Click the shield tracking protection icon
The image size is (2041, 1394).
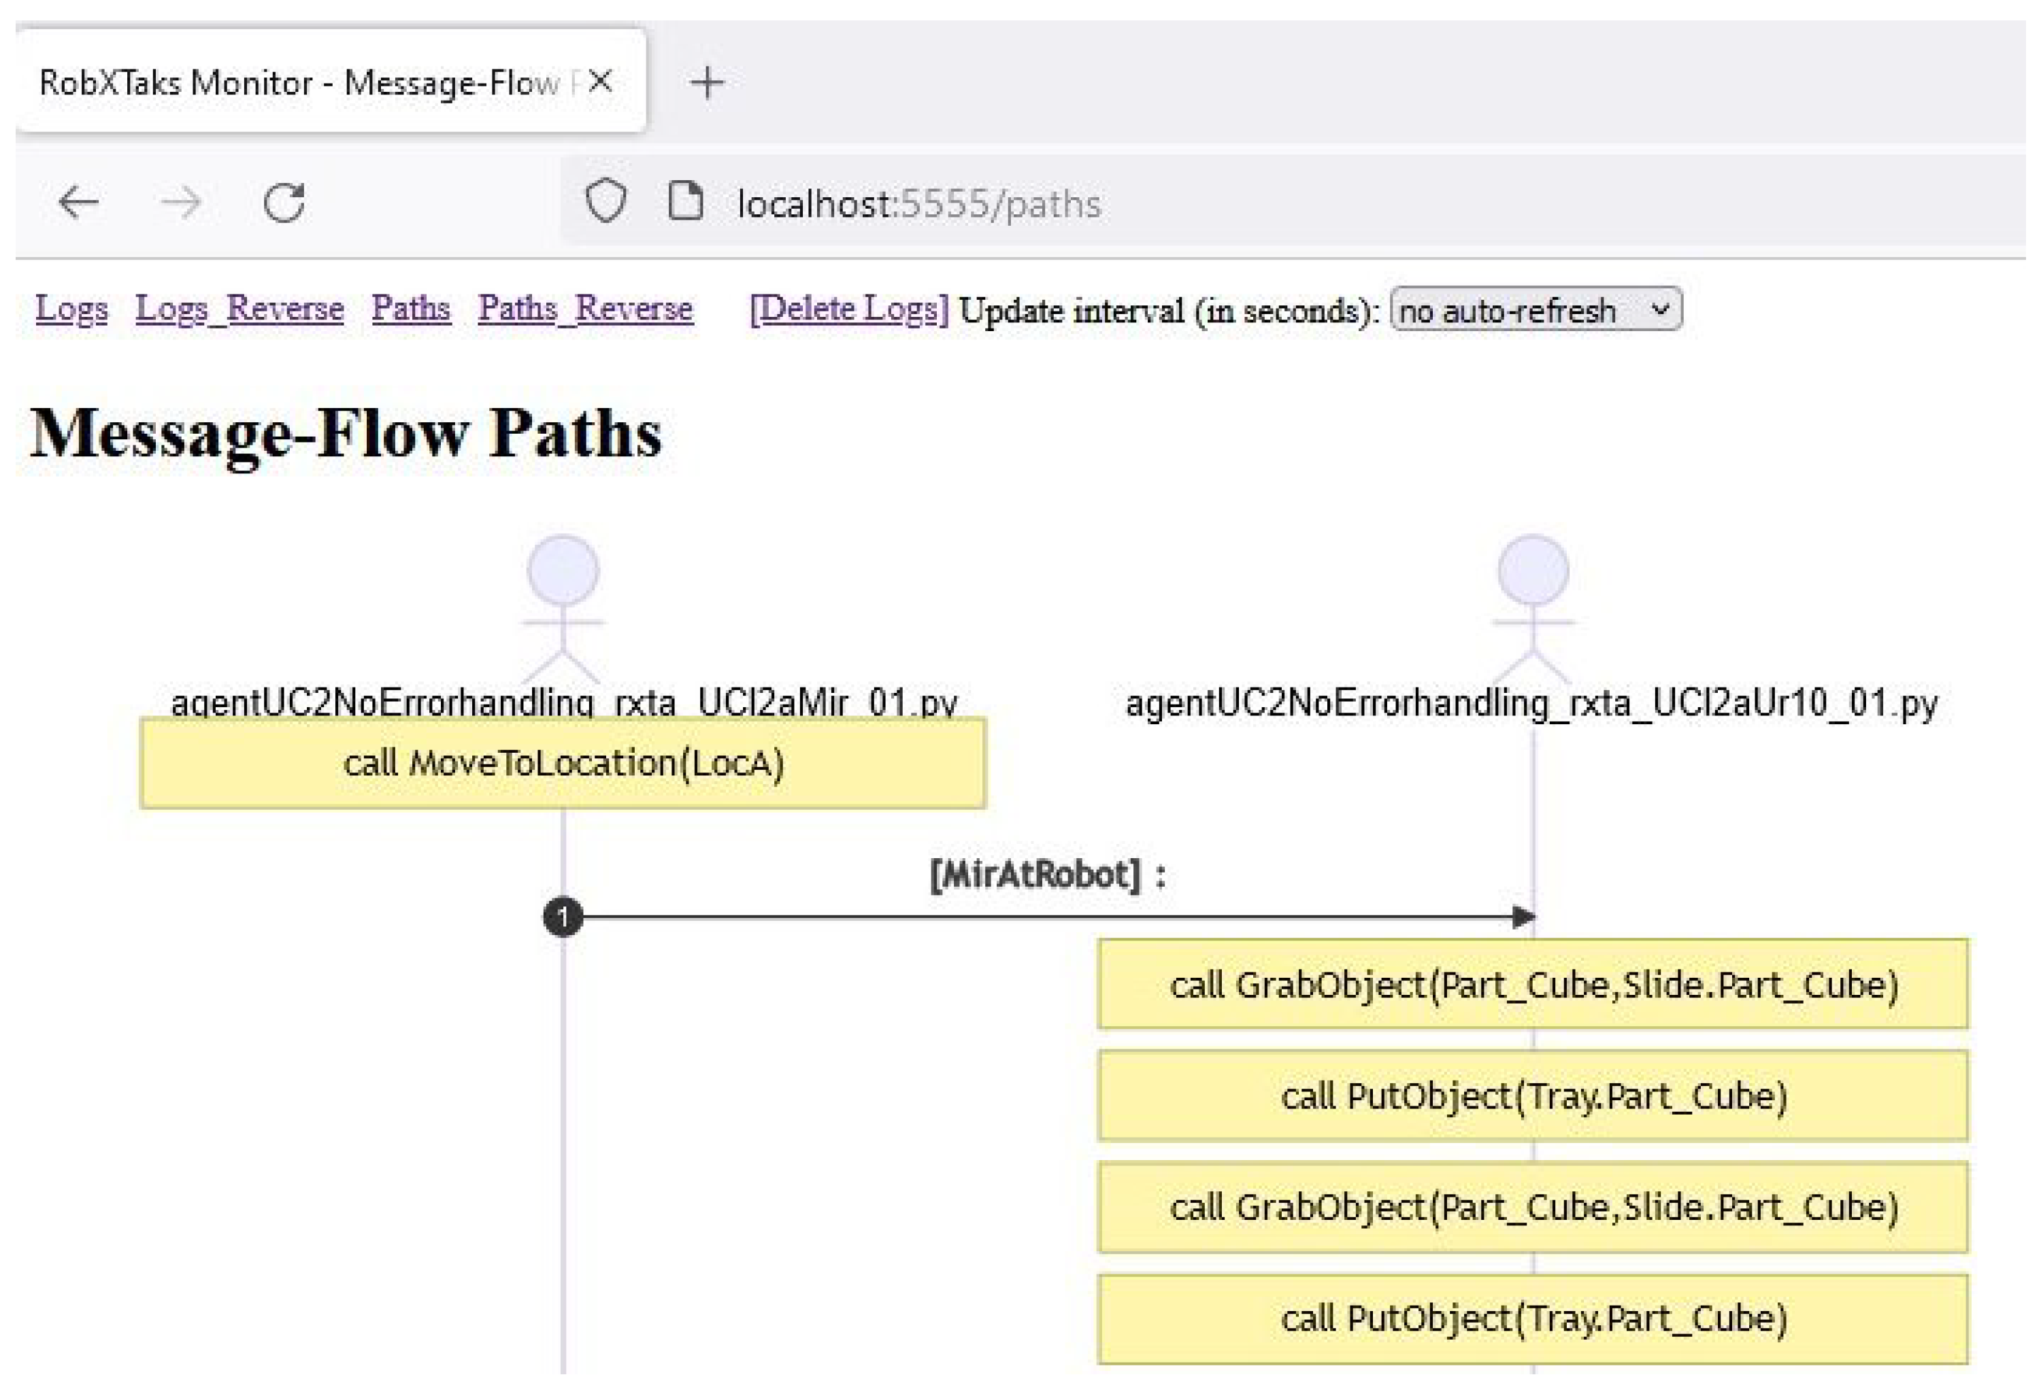pyautogui.click(x=606, y=201)
